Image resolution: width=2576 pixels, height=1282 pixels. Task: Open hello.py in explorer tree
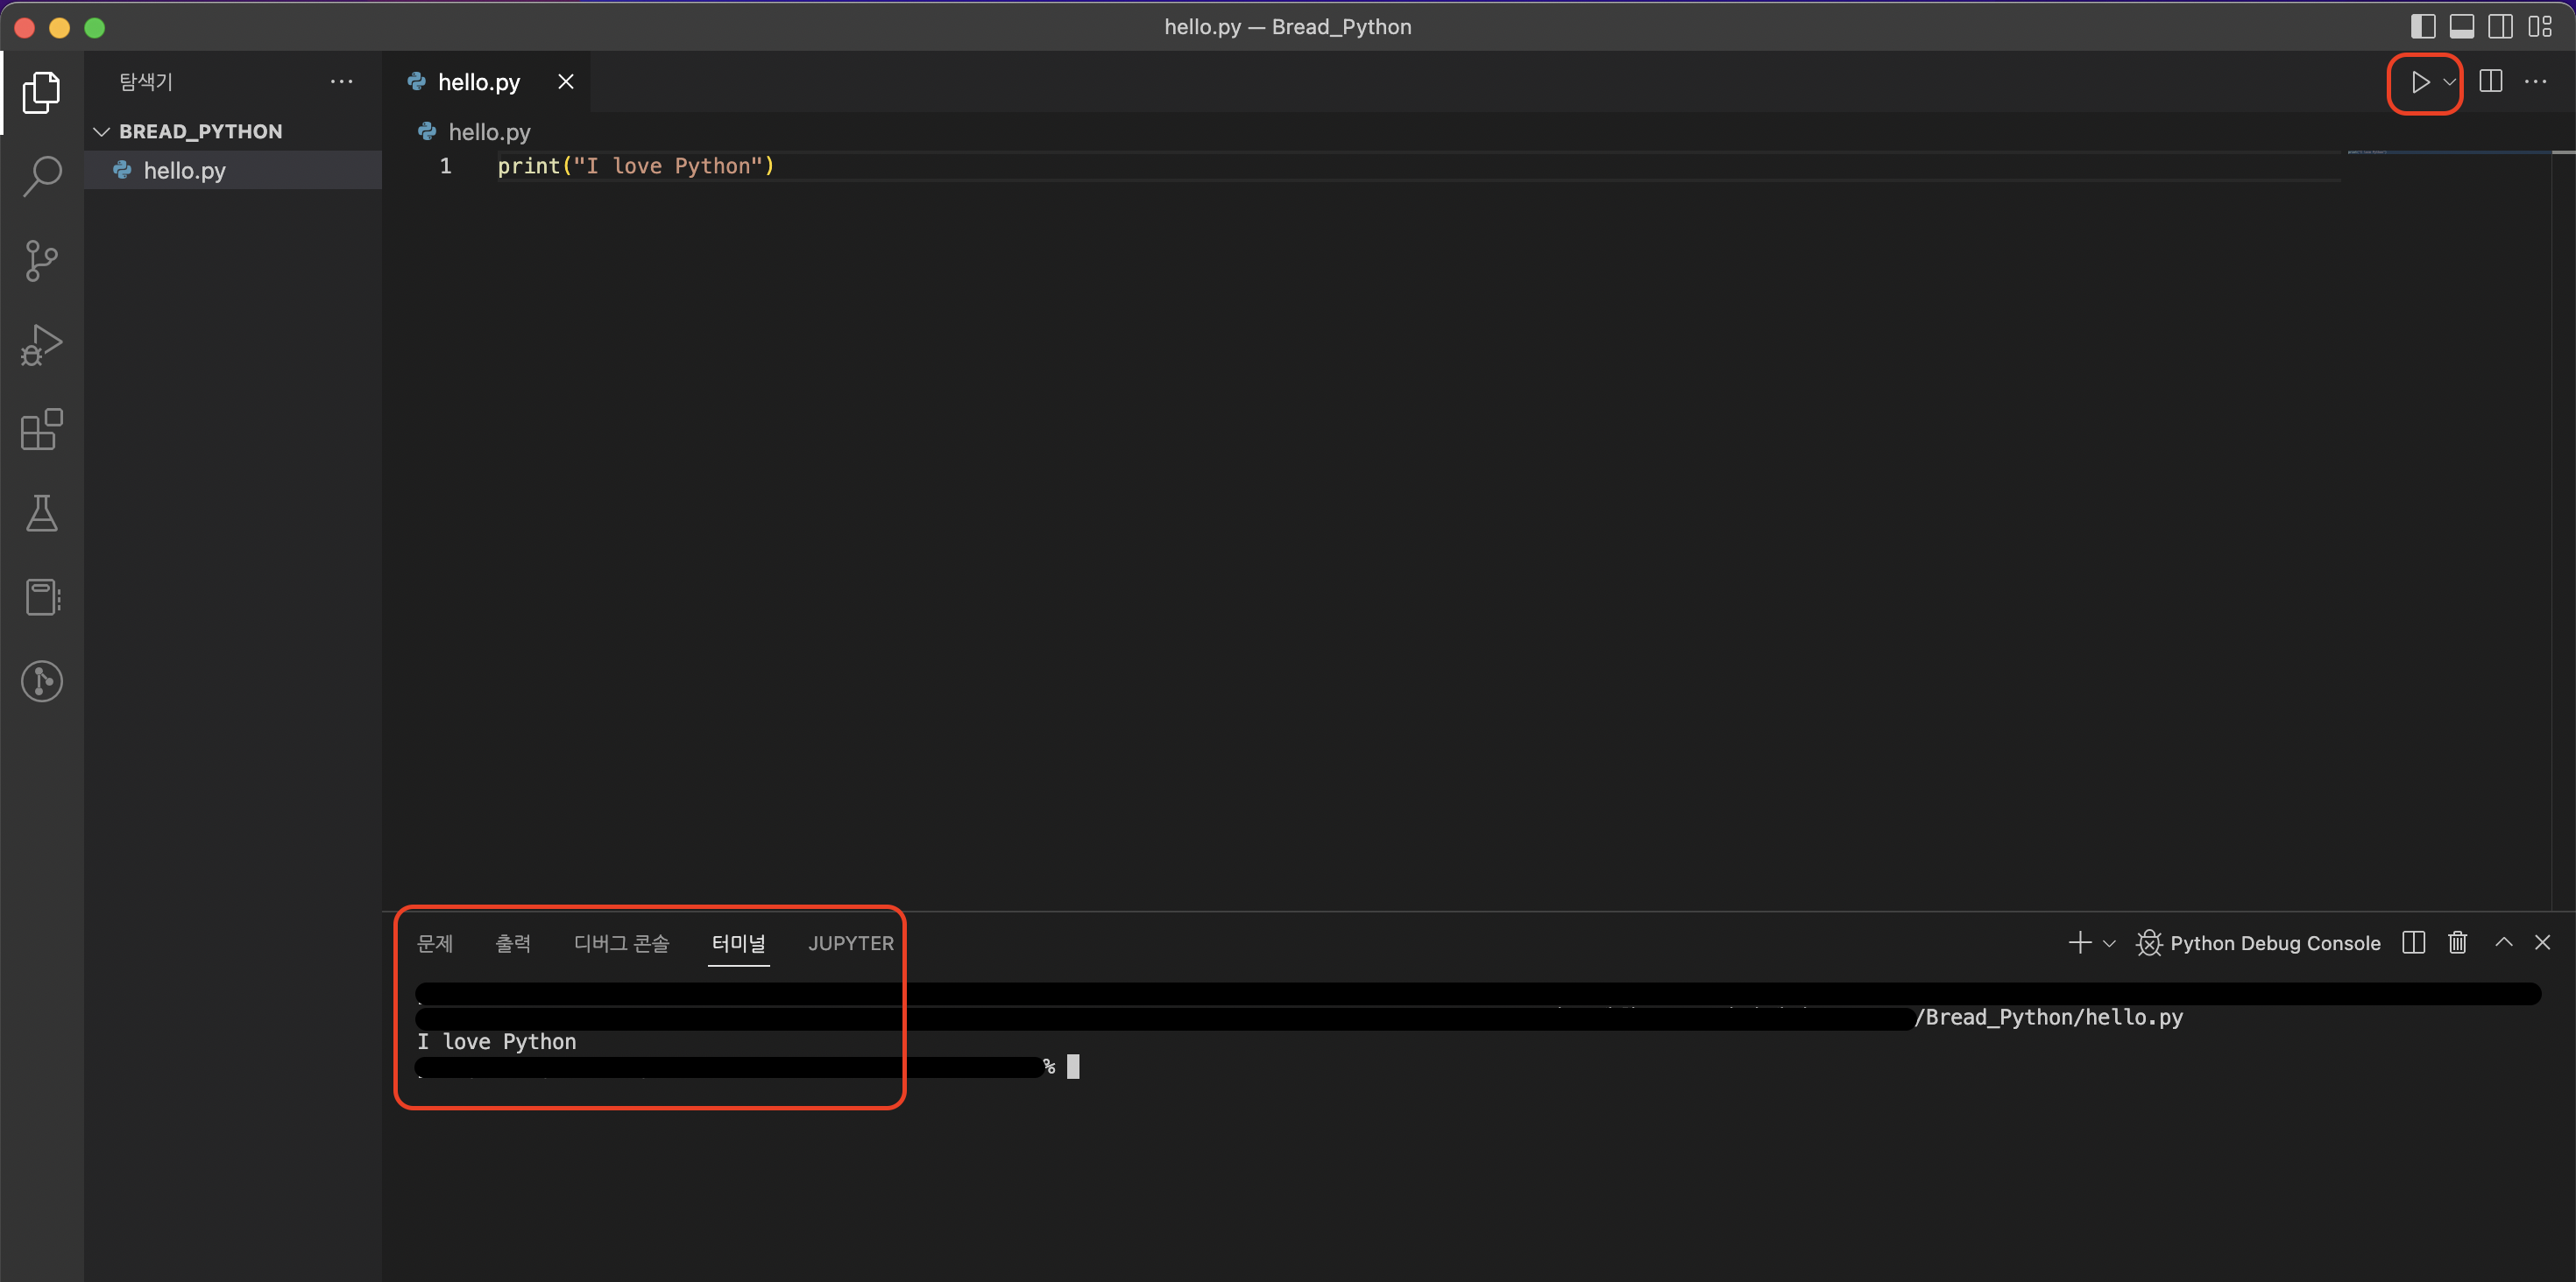coord(184,171)
